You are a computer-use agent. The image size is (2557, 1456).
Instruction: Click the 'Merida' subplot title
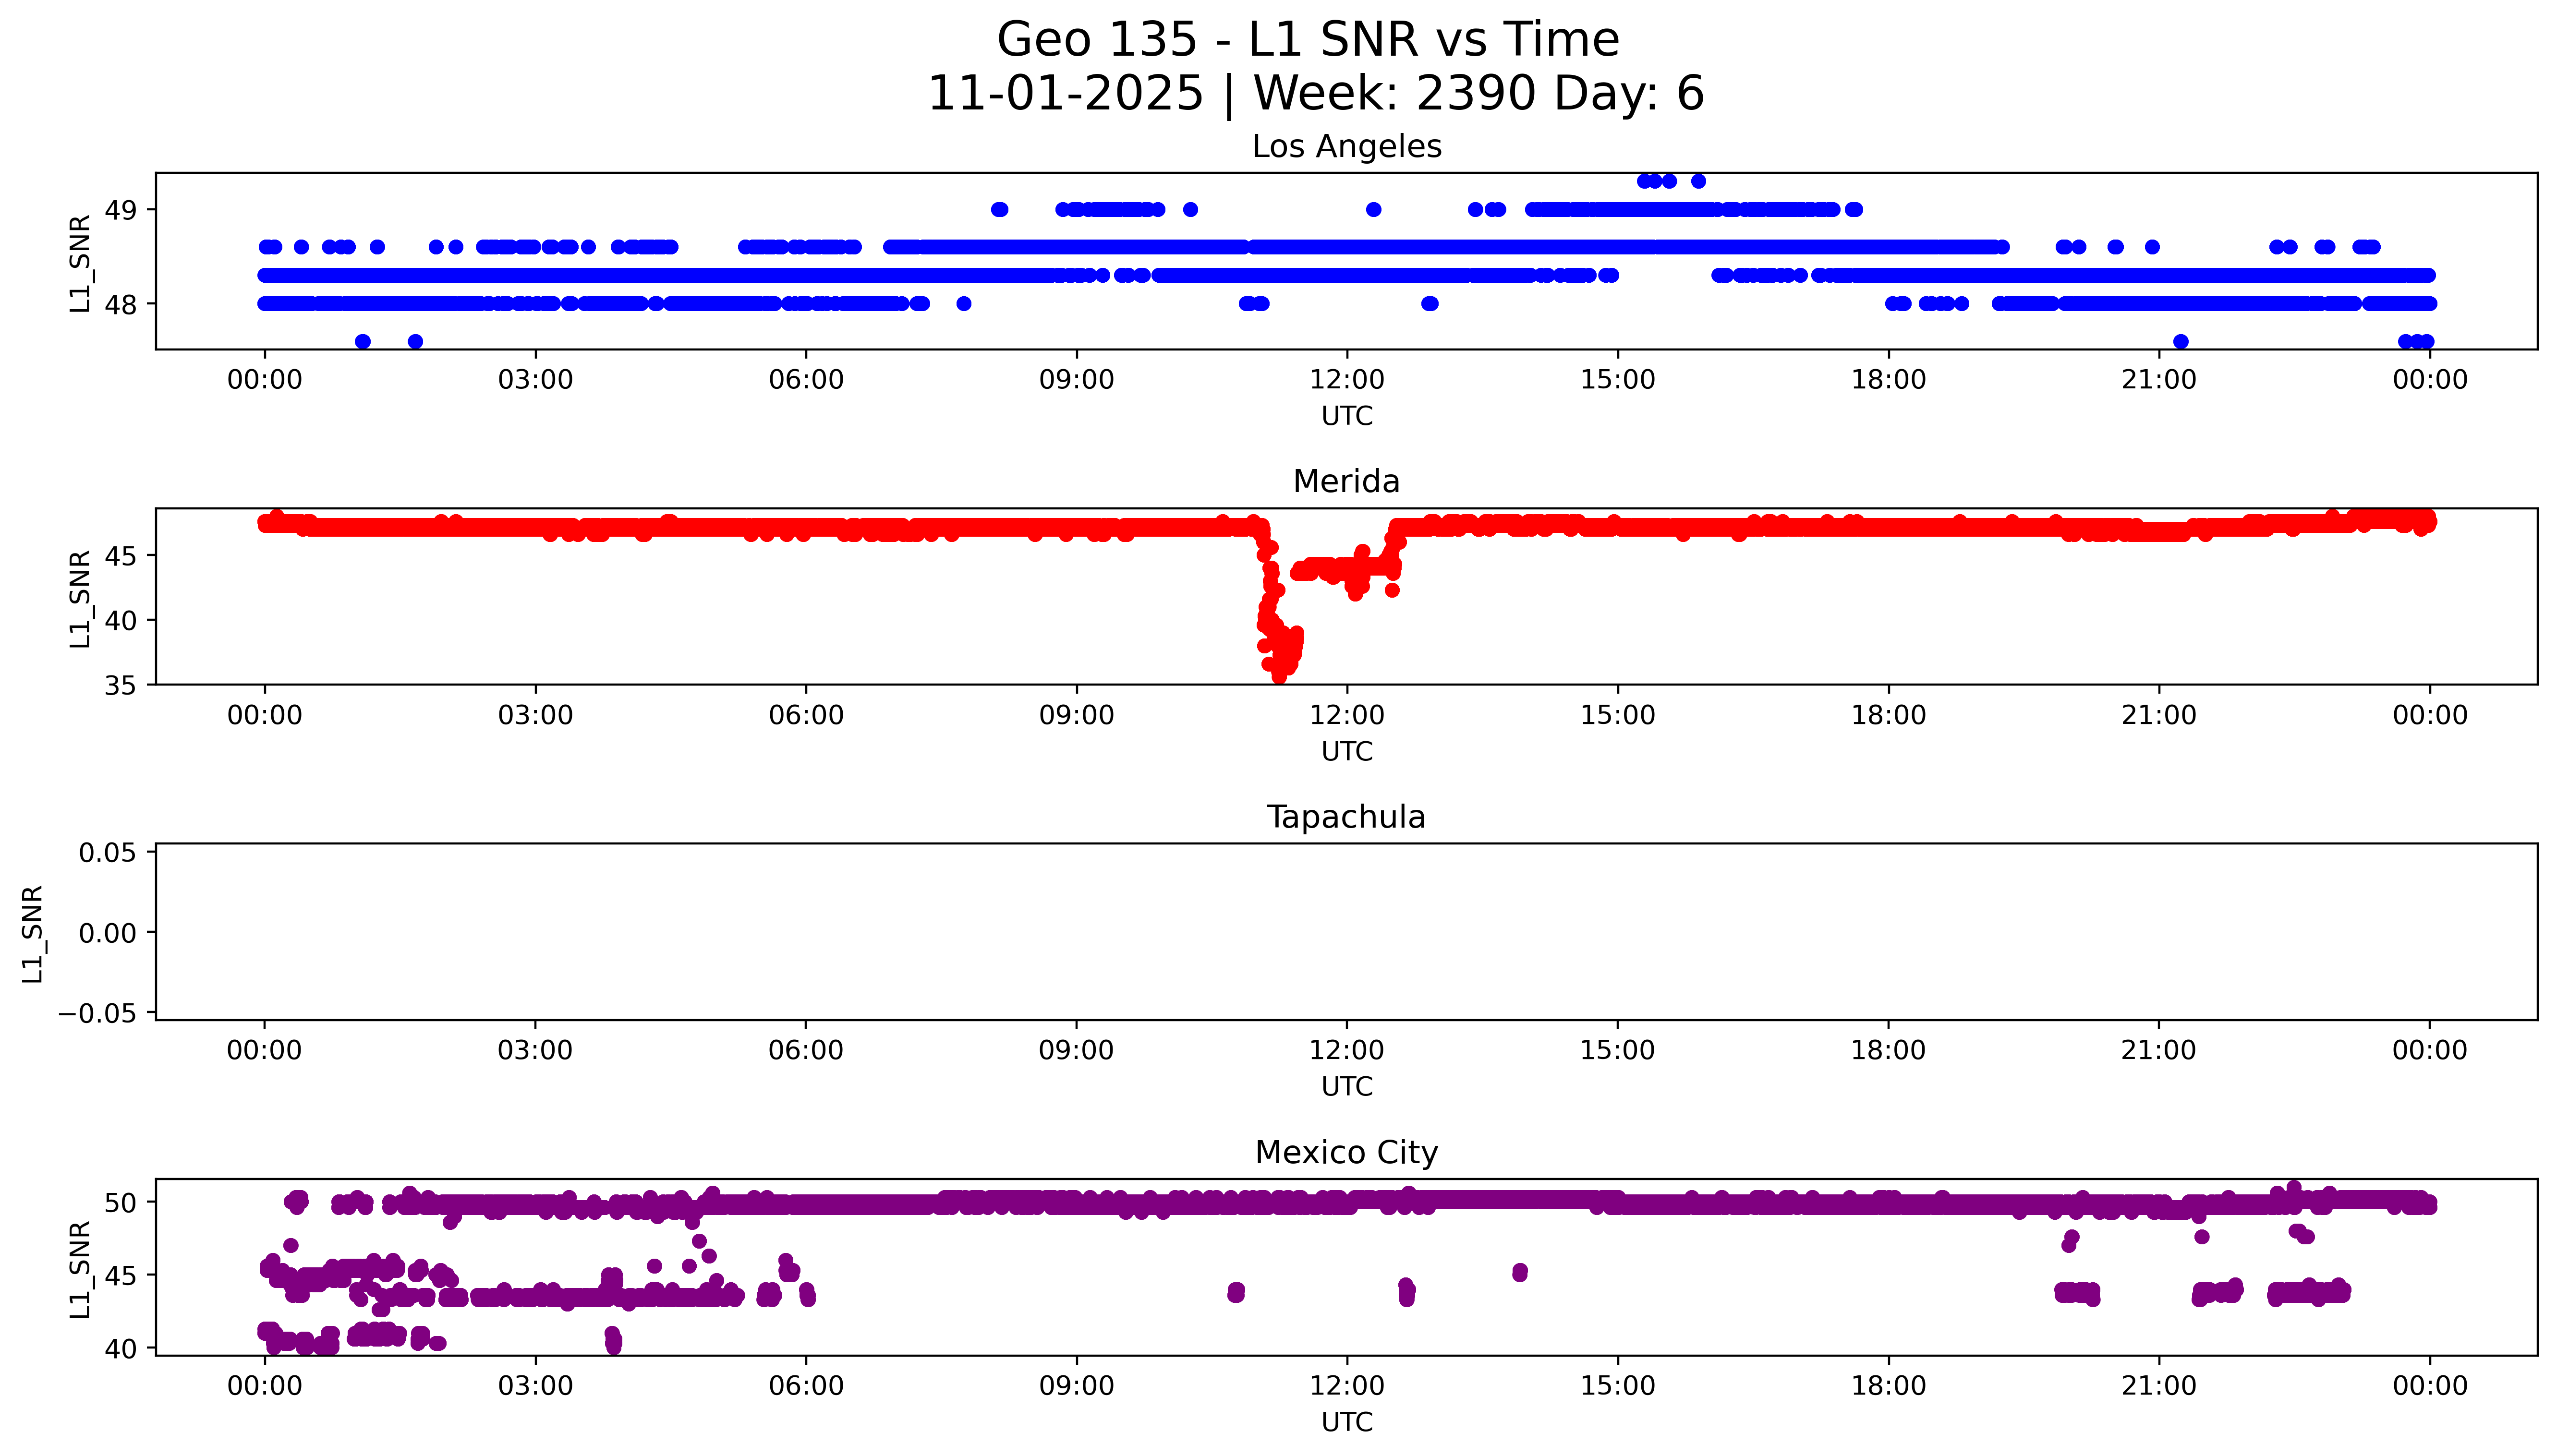point(1346,482)
